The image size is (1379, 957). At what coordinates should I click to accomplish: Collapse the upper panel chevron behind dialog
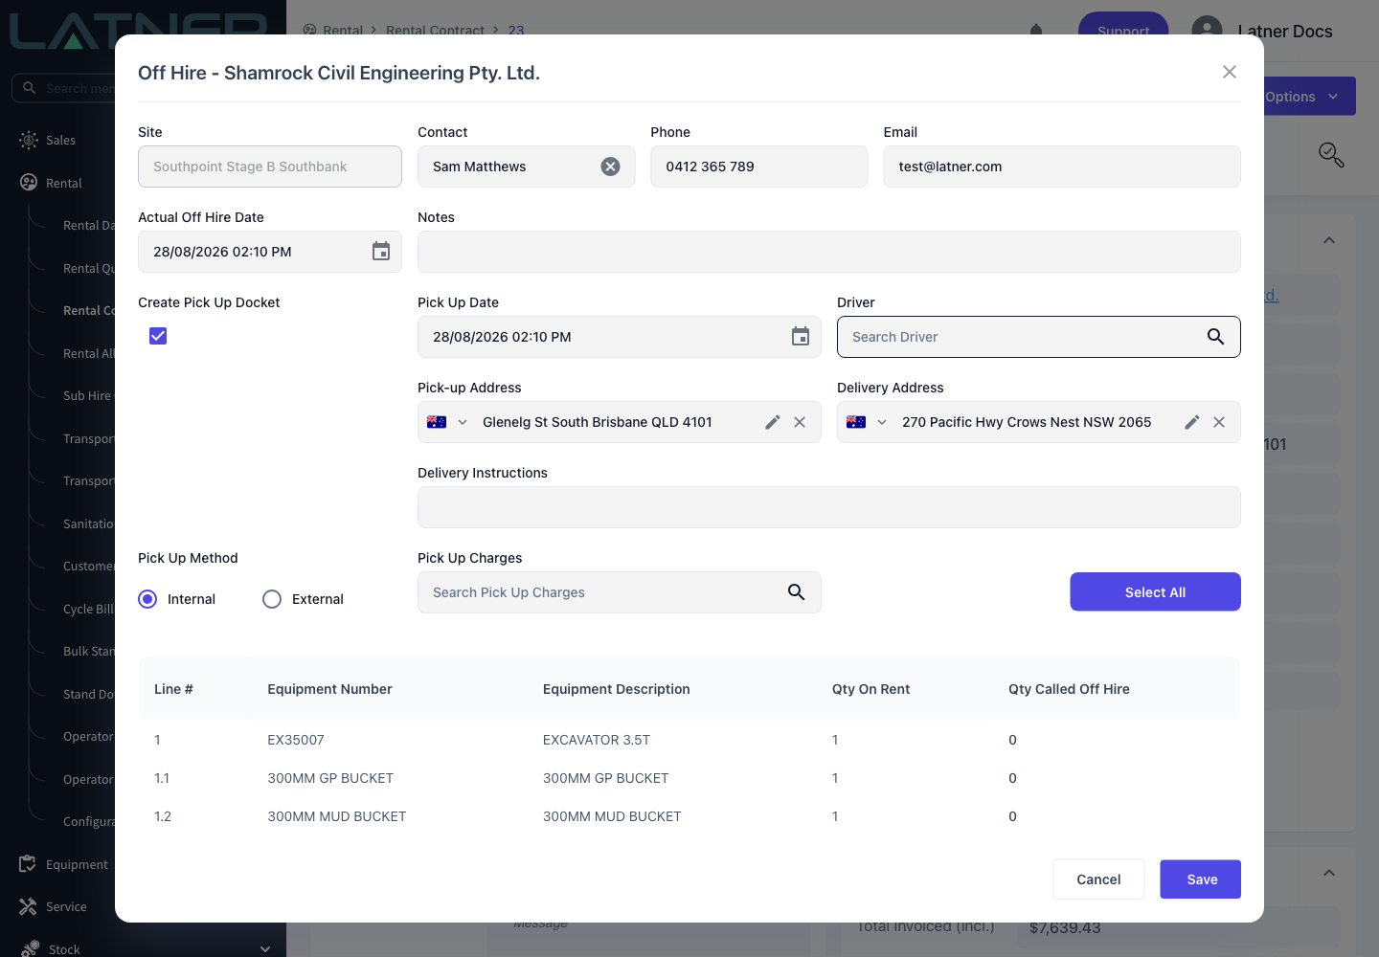pyautogui.click(x=1329, y=240)
